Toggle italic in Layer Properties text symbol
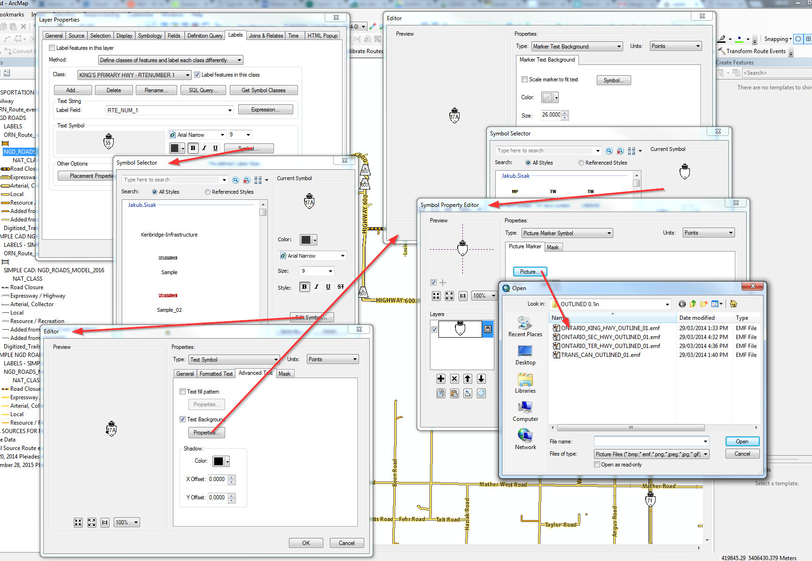The width and height of the screenshot is (812, 561). [204, 148]
